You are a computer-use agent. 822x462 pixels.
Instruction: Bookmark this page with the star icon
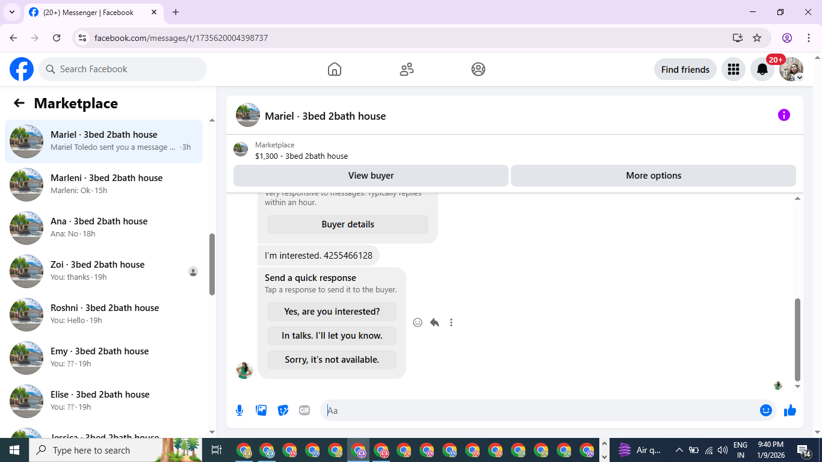tap(757, 38)
